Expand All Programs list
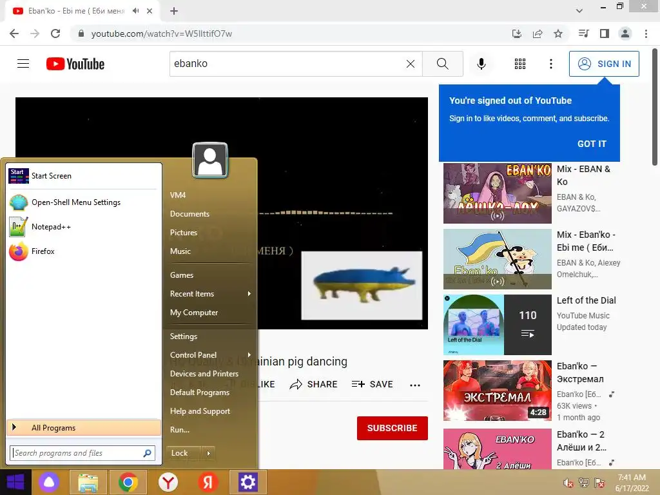Screen dimensions: 660x495 83,428
